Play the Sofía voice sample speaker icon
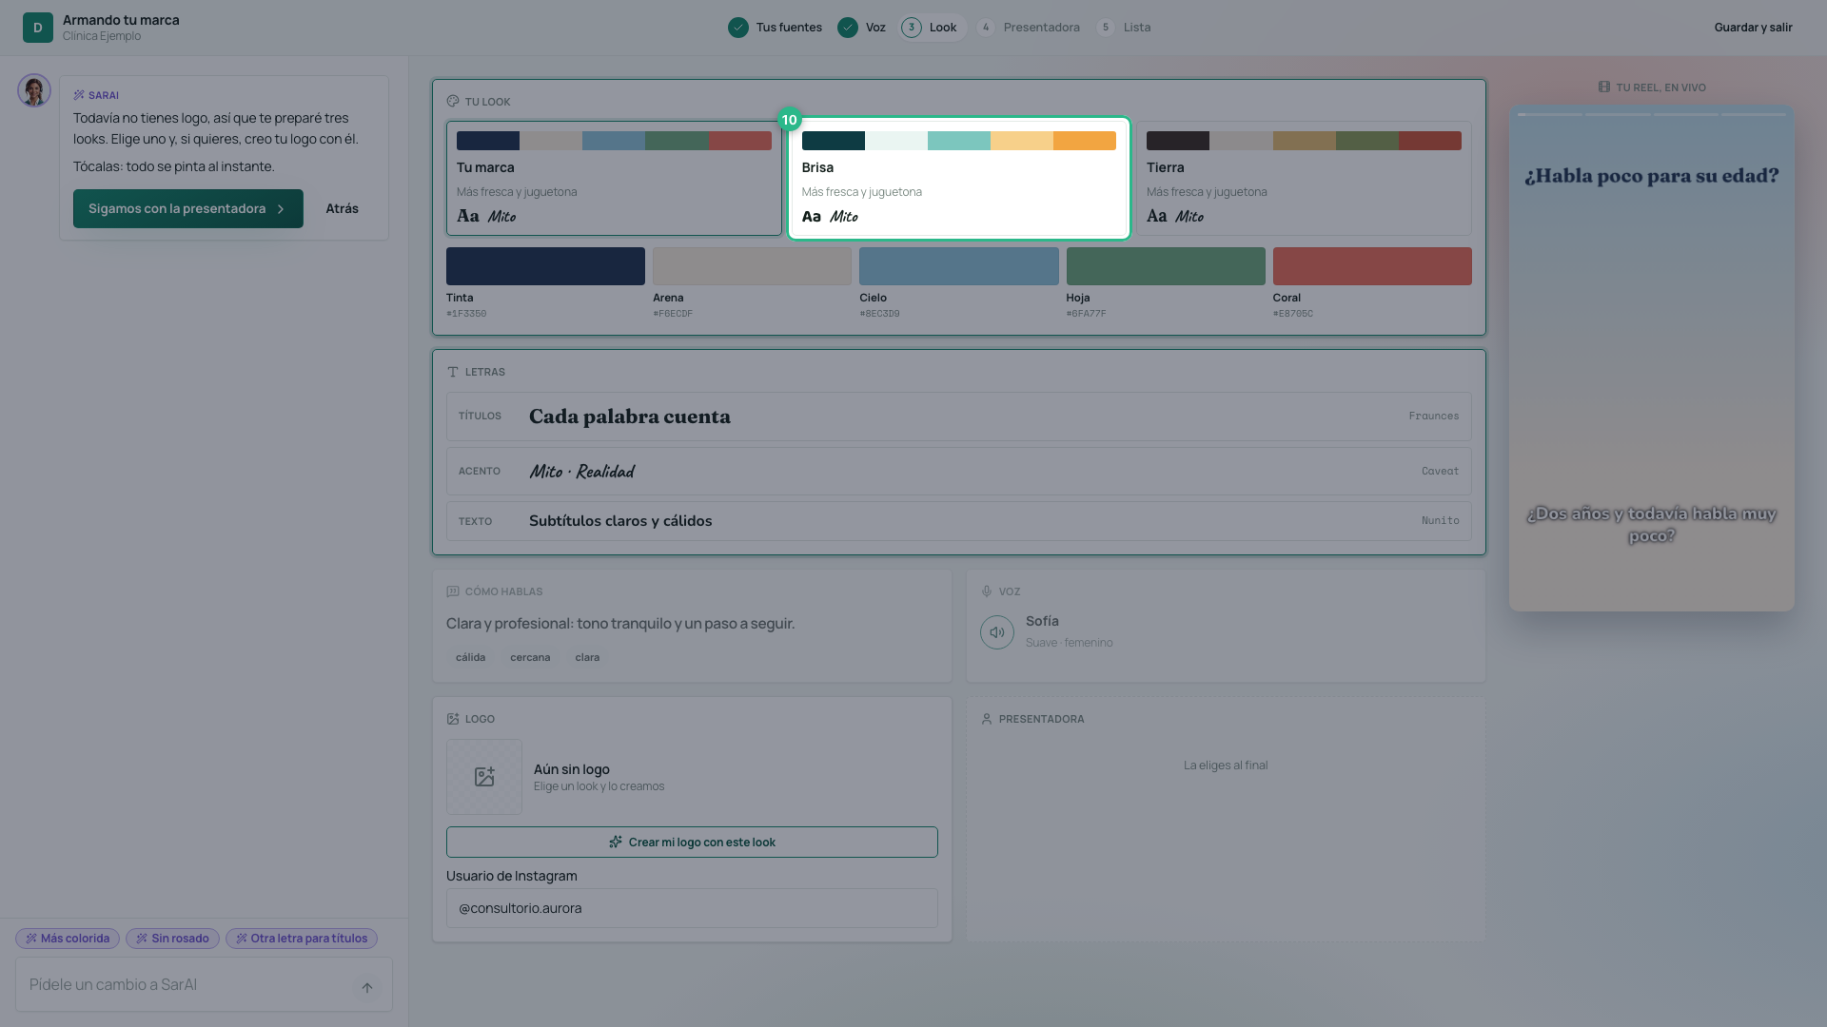The image size is (1827, 1027). (996, 632)
